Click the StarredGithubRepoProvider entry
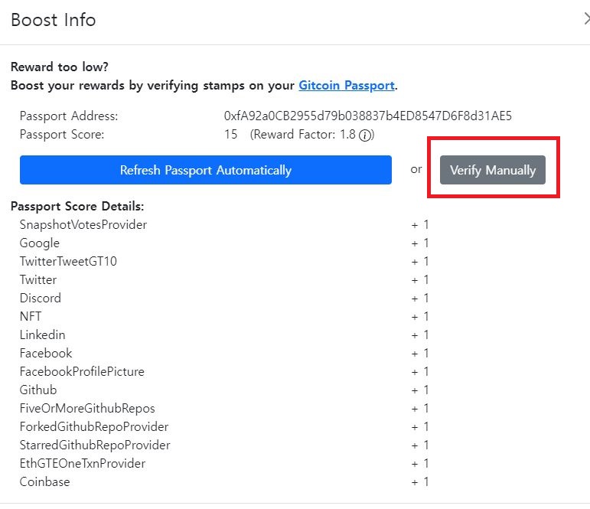This screenshot has width=590, height=509. pyautogui.click(x=95, y=445)
